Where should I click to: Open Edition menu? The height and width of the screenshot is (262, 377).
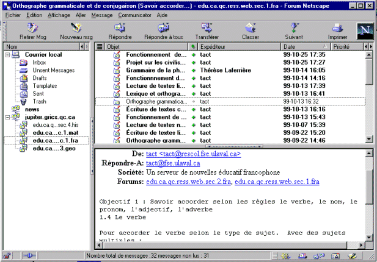34,15
